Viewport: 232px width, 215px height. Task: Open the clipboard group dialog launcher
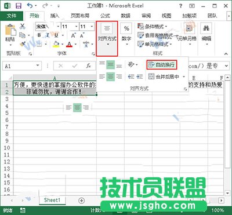30,54
